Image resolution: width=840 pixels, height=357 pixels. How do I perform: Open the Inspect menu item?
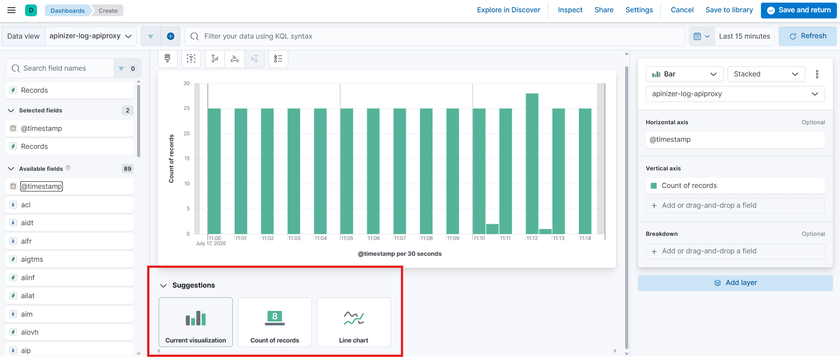point(570,10)
